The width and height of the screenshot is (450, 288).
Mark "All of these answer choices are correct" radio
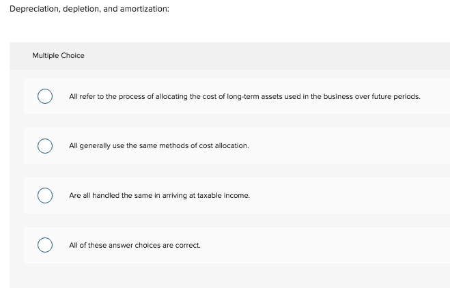click(x=45, y=245)
